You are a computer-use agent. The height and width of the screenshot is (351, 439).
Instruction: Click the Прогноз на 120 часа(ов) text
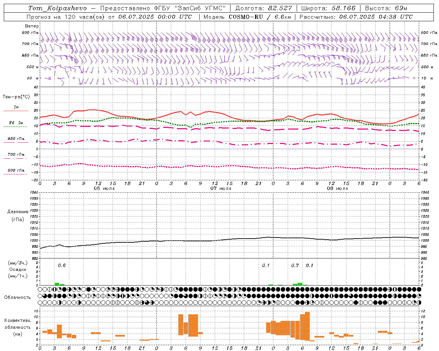point(66,17)
